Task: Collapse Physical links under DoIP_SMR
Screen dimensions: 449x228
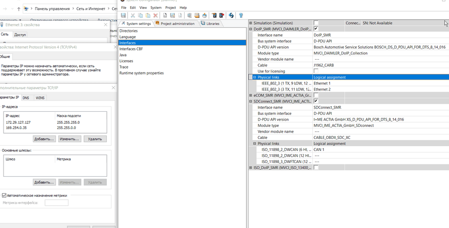Action: point(255,77)
